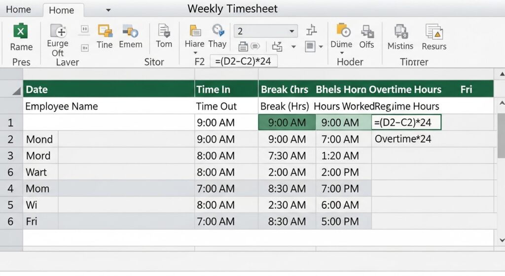The height and width of the screenshot is (276, 505).
Task: Click the small icon right of the printer
Action: click(x=255, y=46)
